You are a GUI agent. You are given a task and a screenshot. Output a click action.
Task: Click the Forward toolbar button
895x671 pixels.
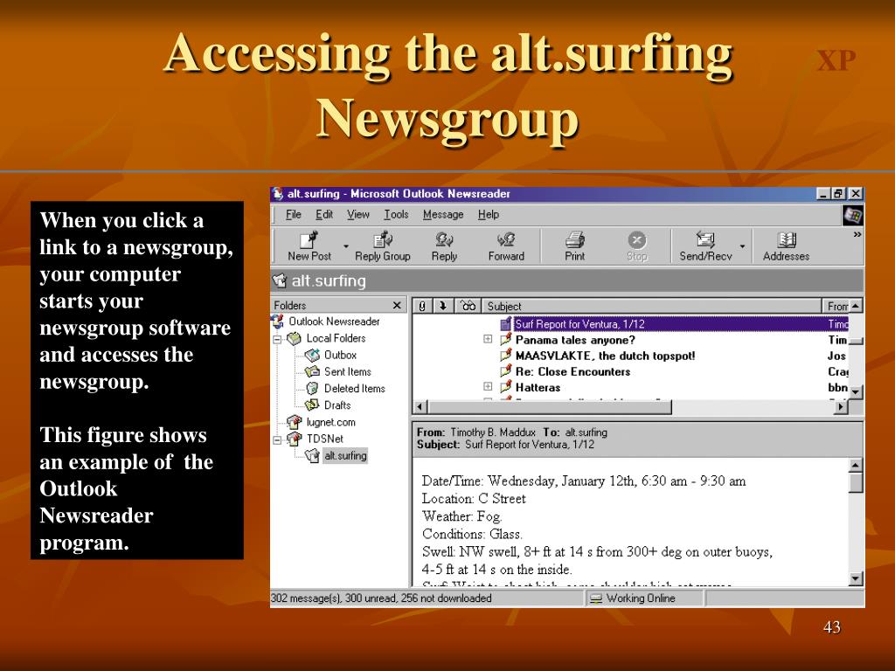point(506,246)
